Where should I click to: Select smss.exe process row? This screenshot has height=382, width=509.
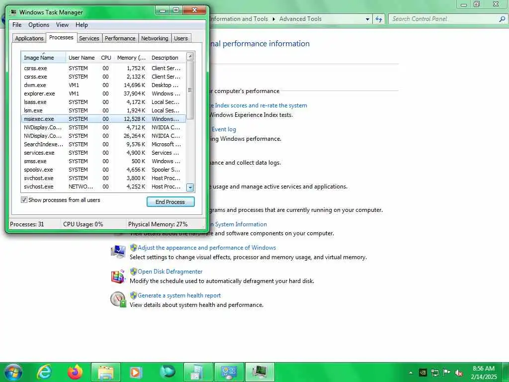coord(103,161)
